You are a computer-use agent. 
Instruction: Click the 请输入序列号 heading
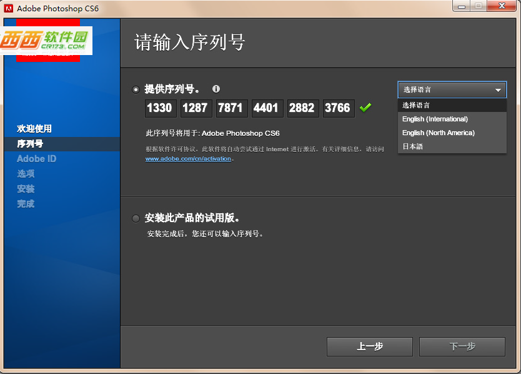190,43
